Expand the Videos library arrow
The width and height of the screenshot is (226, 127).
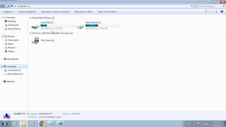(x=3, y=51)
